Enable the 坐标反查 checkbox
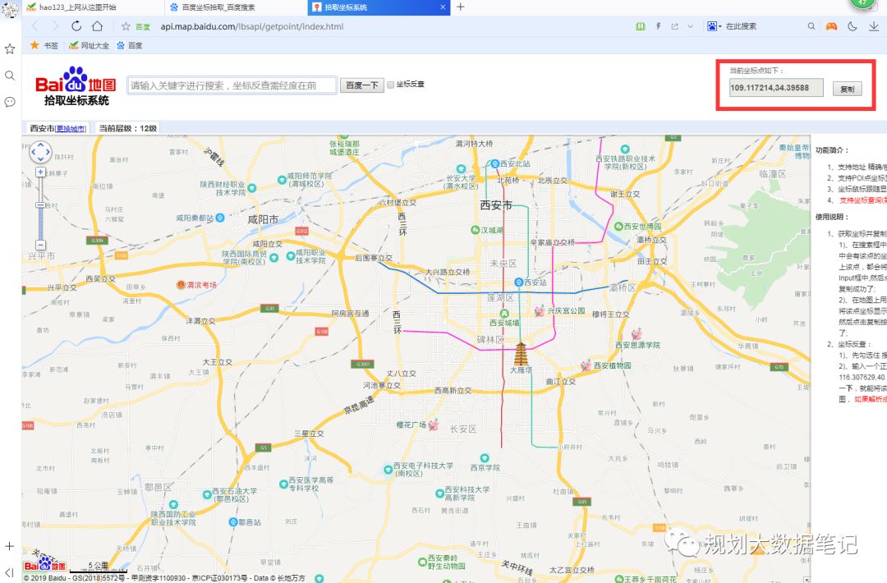This screenshot has height=583, width=887. point(390,85)
